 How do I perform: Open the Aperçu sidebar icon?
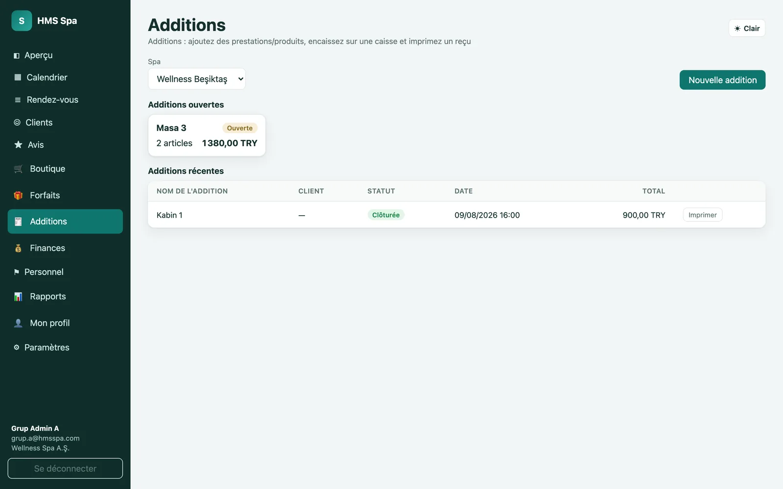[x=17, y=56]
